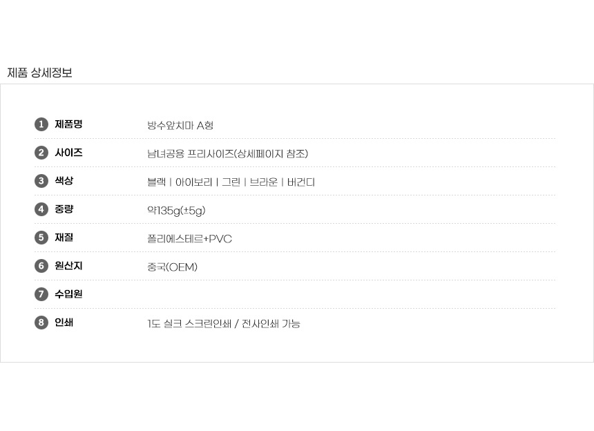Click the number 7 circle icon
Screen dimensions: 594x431
pos(41,294)
